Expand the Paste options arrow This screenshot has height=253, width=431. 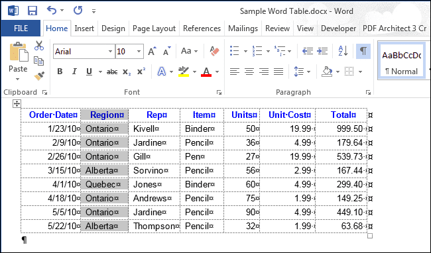tap(18, 79)
